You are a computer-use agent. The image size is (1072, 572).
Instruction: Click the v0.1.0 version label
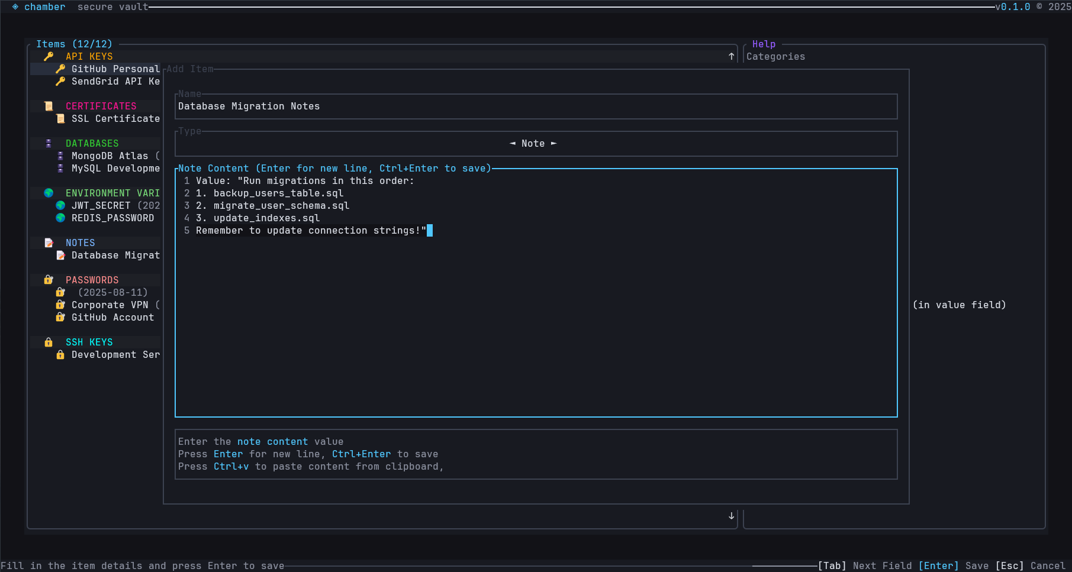(x=1013, y=7)
